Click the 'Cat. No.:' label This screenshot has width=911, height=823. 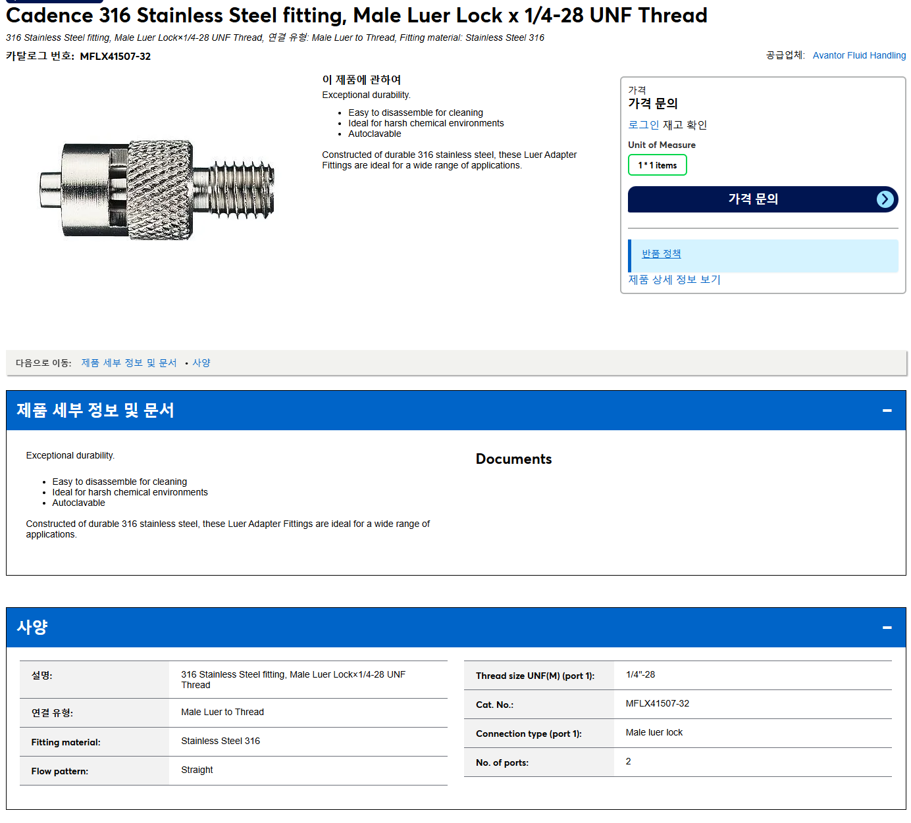coord(494,705)
